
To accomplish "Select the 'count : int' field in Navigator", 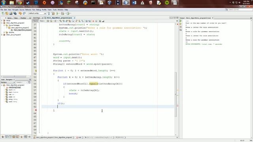I will [x=12, y=90].
